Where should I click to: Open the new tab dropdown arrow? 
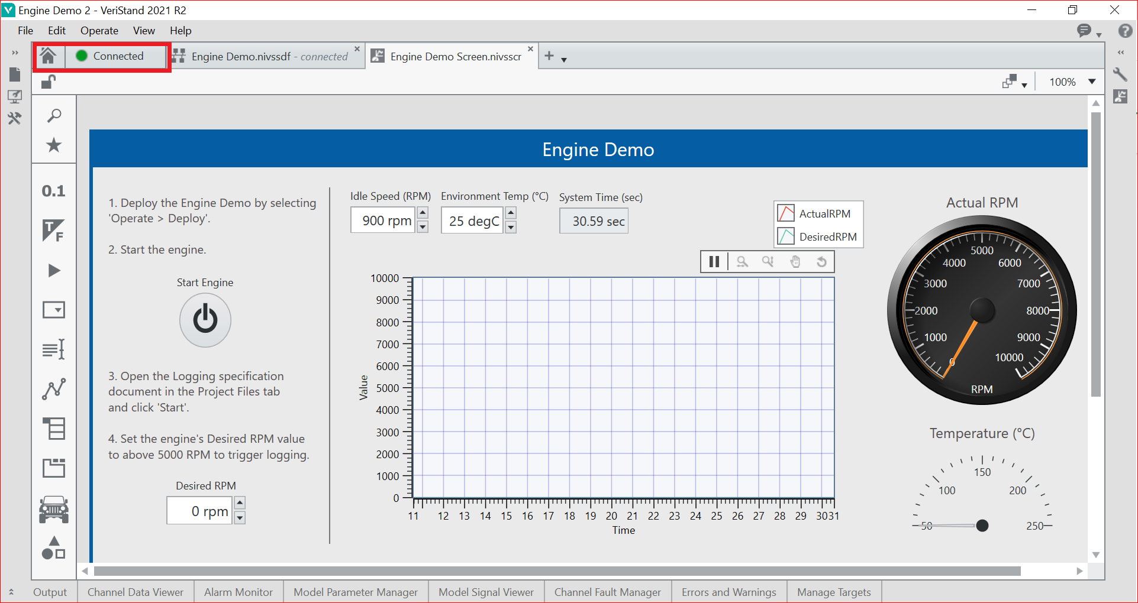pyautogui.click(x=564, y=59)
